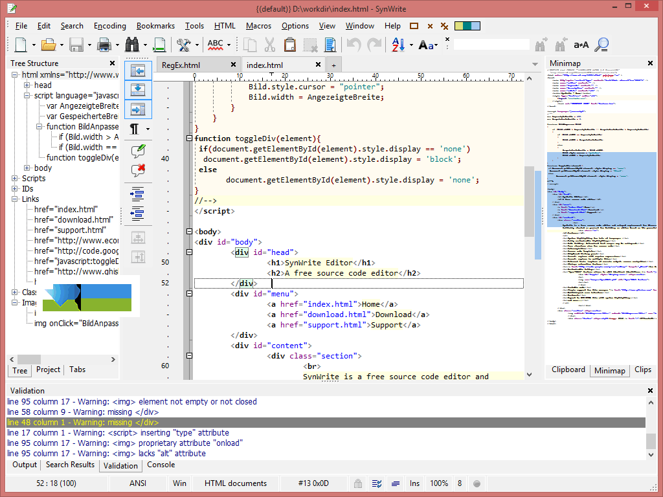The height and width of the screenshot is (497, 663).
Task: Click the indent lines icon
Action: click(138, 194)
